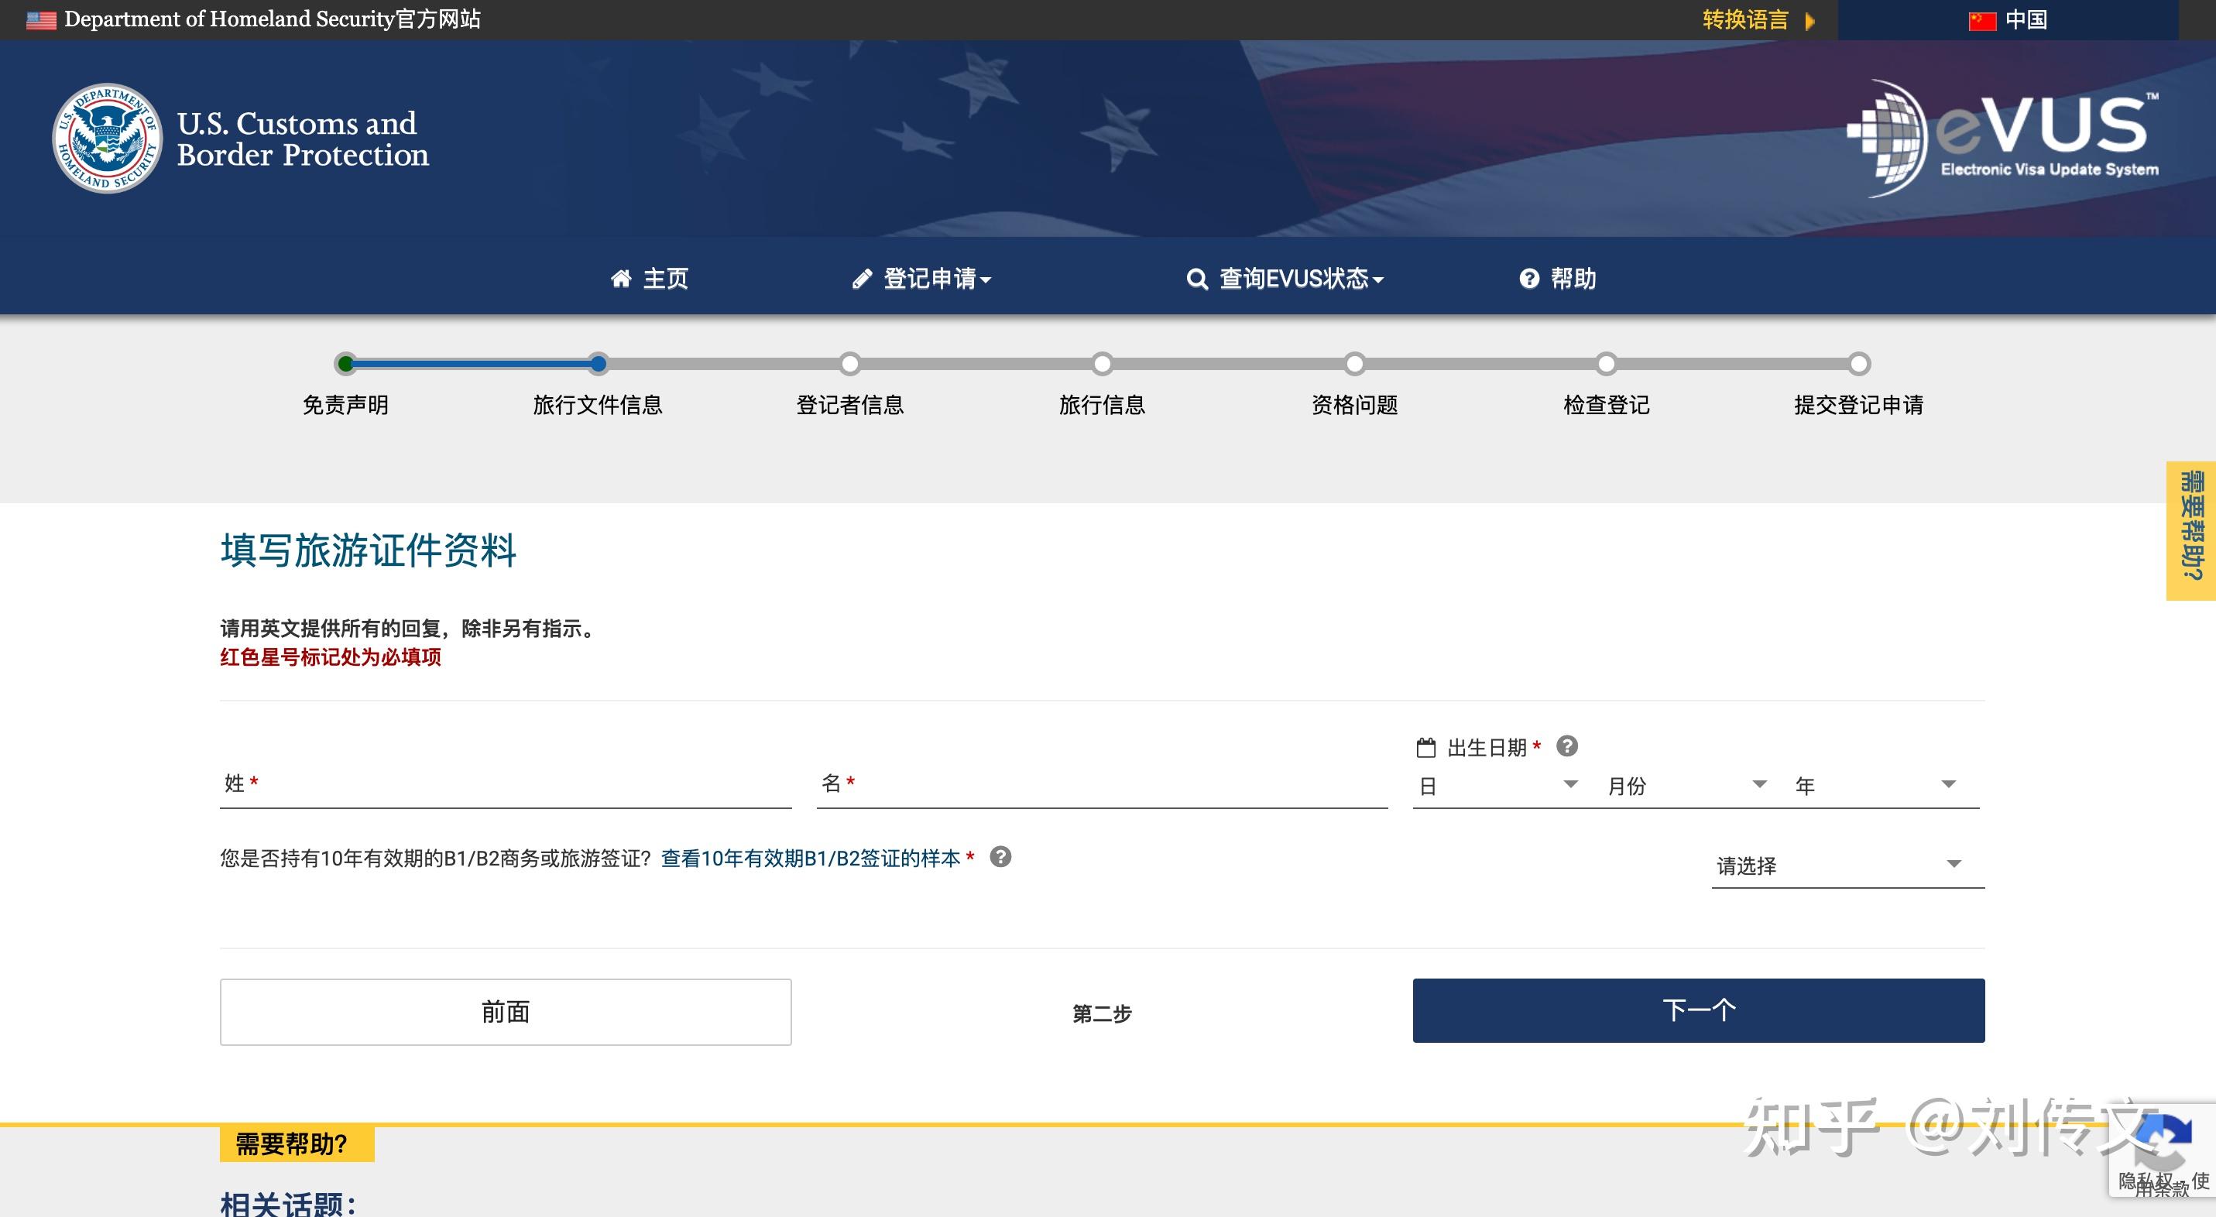Screen dimensions: 2216x1217
Task: Click the 下一个 button
Action: (1699, 1010)
